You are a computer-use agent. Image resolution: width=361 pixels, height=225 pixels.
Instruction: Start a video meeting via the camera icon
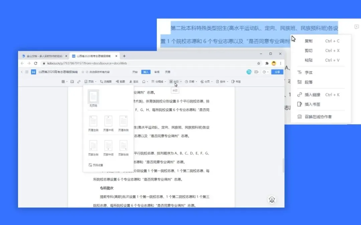point(256,72)
